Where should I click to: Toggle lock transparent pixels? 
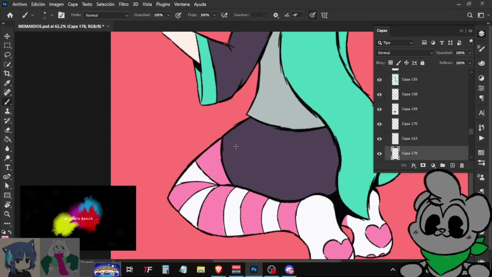coord(391,63)
